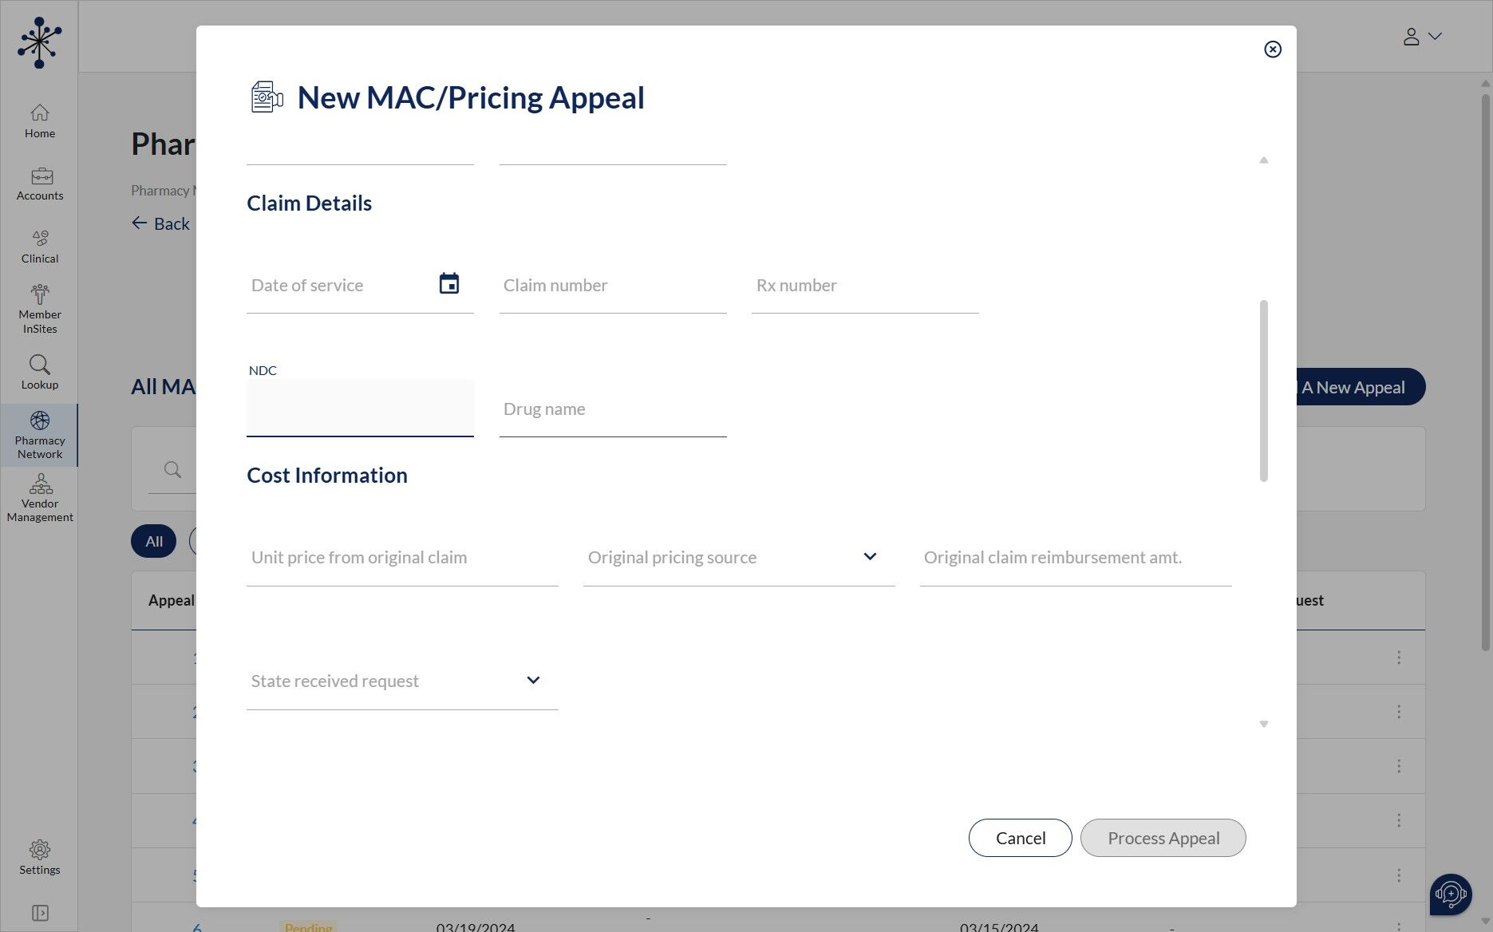This screenshot has height=932, width=1493.
Task: Click the Process Appeal button
Action: pos(1163,838)
